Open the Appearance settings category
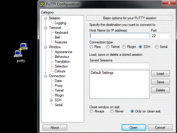177x133 pixels. coord(64,52)
